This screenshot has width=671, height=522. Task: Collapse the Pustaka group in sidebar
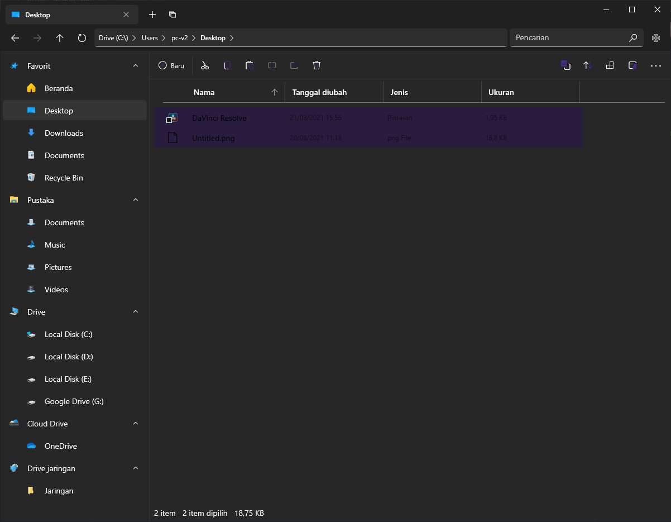pos(135,200)
